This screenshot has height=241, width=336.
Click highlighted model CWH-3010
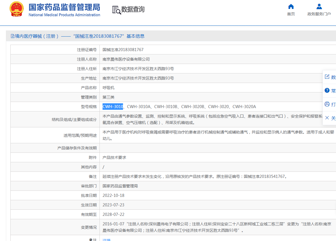pyautogui.click(x=113, y=106)
